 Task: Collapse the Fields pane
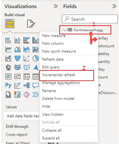pyautogui.click(x=114, y=6)
